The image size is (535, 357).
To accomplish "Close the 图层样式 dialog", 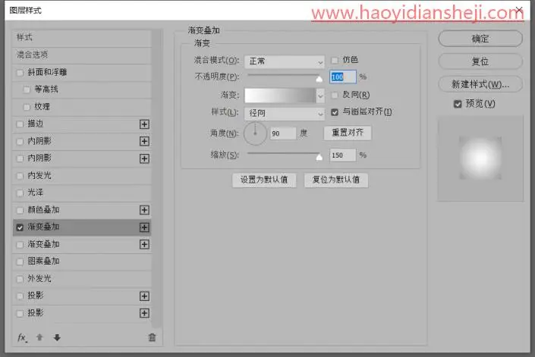I will (x=519, y=10).
